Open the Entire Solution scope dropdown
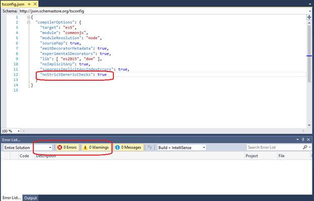The height and width of the screenshot is (201, 314). click(x=28, y=148)
